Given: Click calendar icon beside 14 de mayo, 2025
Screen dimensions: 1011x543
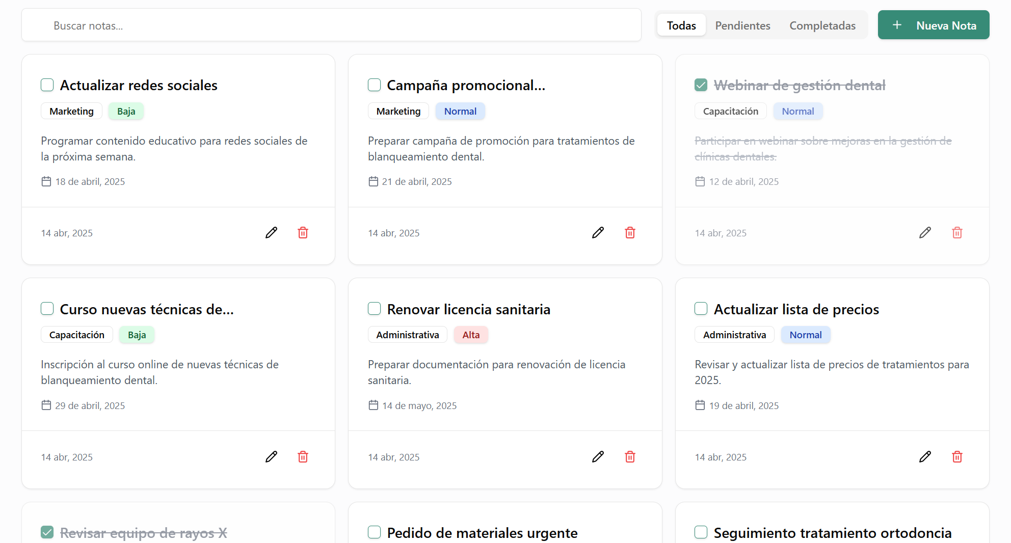Looking at the screenshot, I should pos(374,405).
